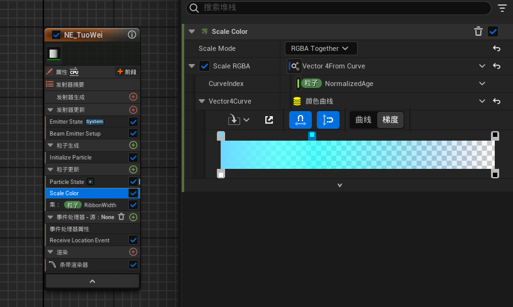The width and height of the screenshot is (513, 307).
Task: Toggle NE_TuoWei emitter enabled checkbox
Action: click(x=57, y=35)
